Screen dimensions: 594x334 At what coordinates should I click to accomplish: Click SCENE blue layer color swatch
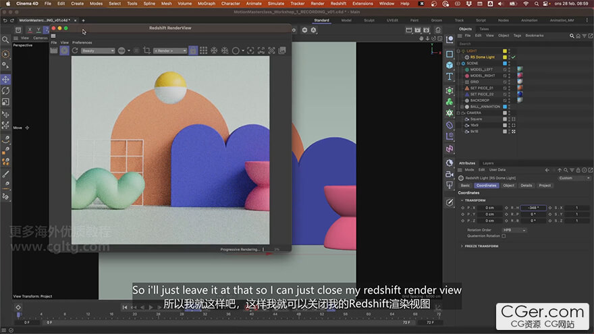(x=505, y=63)
